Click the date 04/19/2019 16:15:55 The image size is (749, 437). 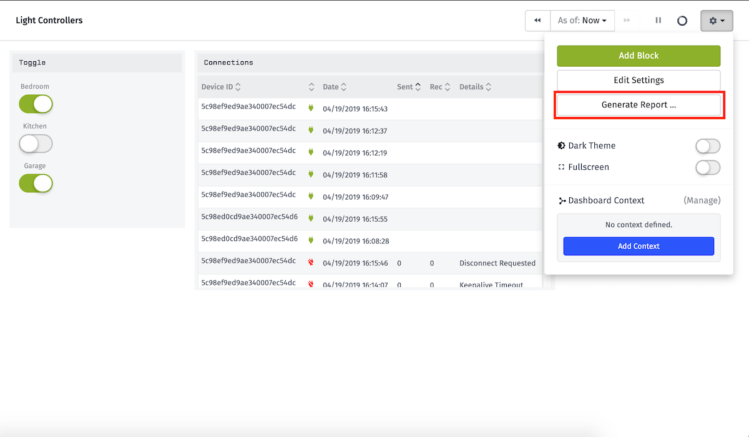click(355, 219)
